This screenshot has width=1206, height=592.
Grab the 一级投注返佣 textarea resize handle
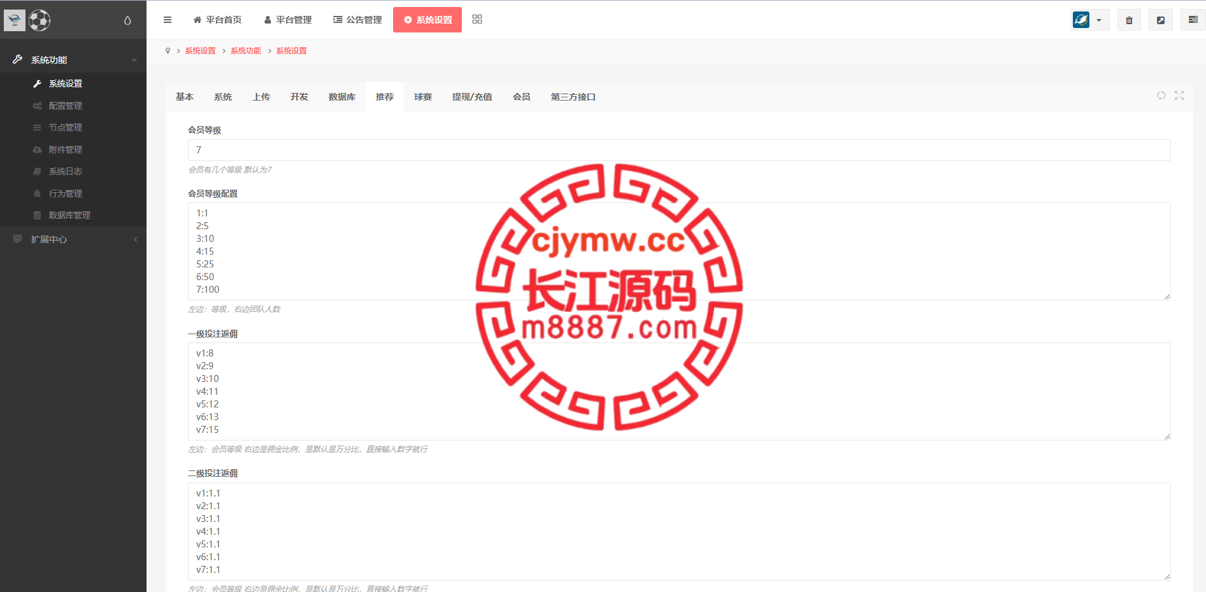click(1167, 436)
